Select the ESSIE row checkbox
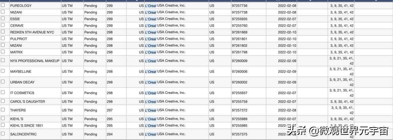 (x=3, y=18)
